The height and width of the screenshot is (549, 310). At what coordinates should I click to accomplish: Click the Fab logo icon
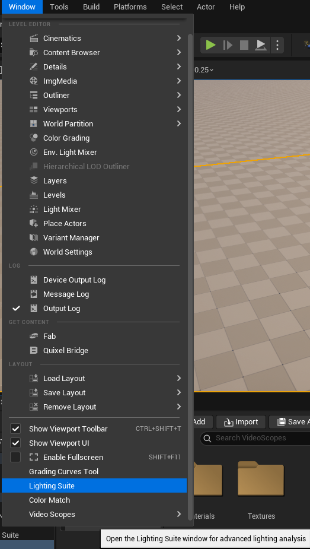(34, 336)
